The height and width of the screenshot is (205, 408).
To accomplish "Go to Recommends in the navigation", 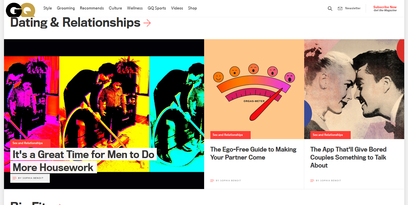I will pyautogui.click(x=92, y=8).
